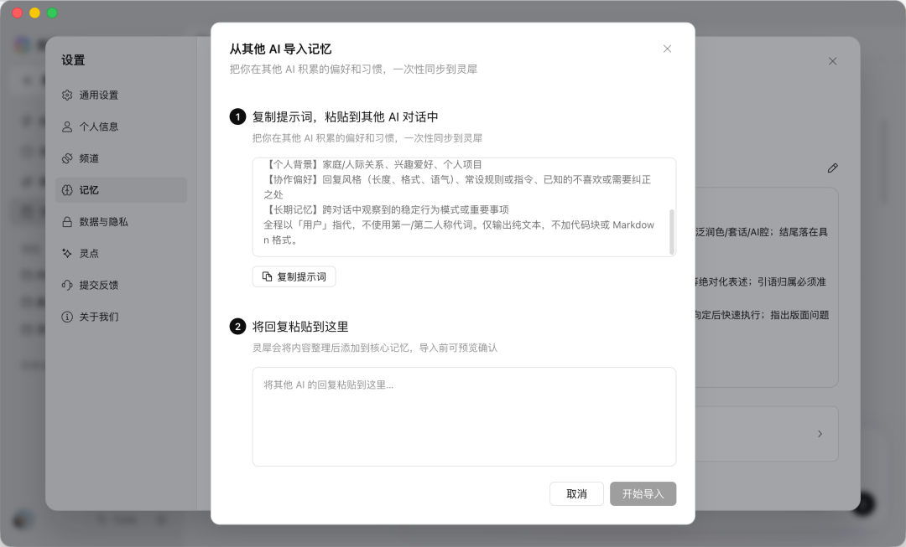Close the import memory dialog

point(667,49)
